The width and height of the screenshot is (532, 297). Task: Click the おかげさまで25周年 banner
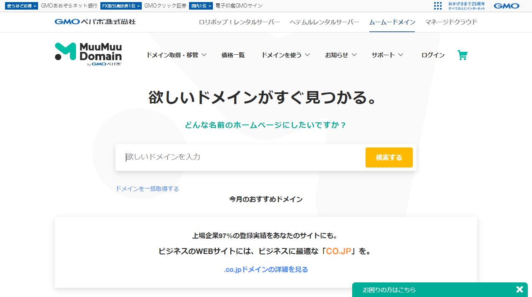466,6
